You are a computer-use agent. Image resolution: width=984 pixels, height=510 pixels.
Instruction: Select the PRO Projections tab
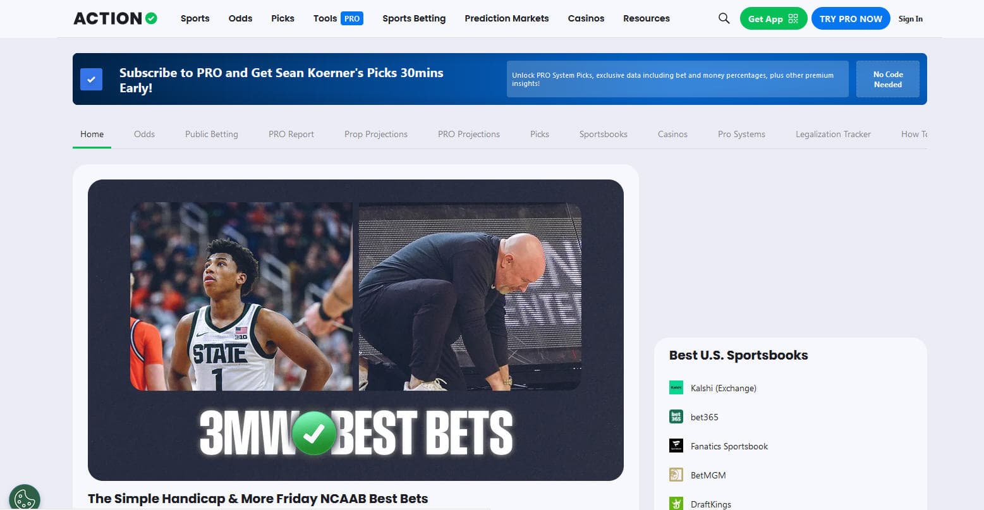[x=468, y=134]
